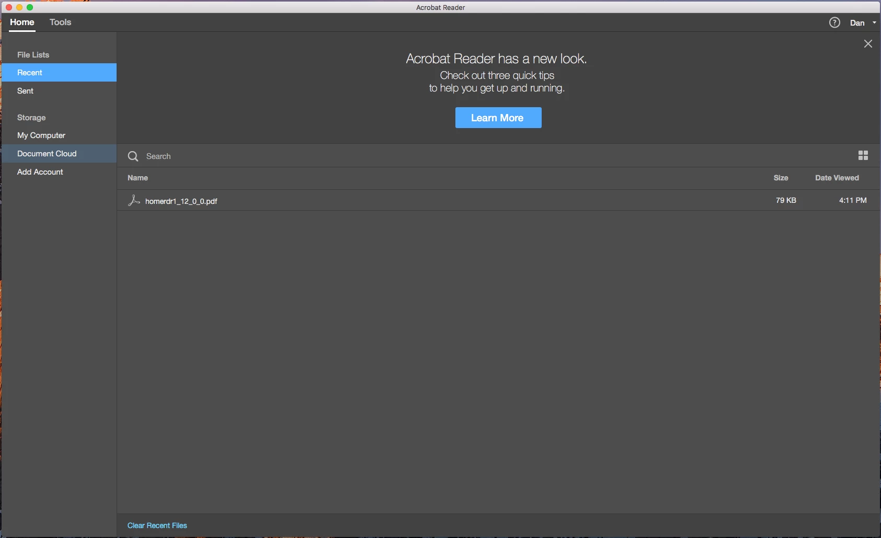
Task: Sort by Size column header
Action: (x=781, y=178)
